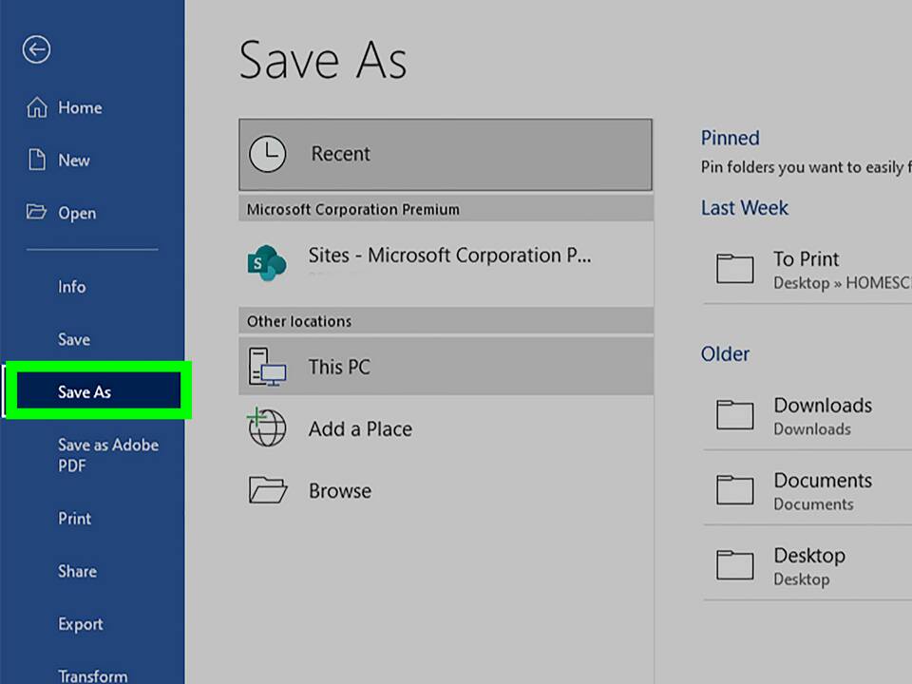
Task: Click the back arrow circle icon
Action: 37,50
